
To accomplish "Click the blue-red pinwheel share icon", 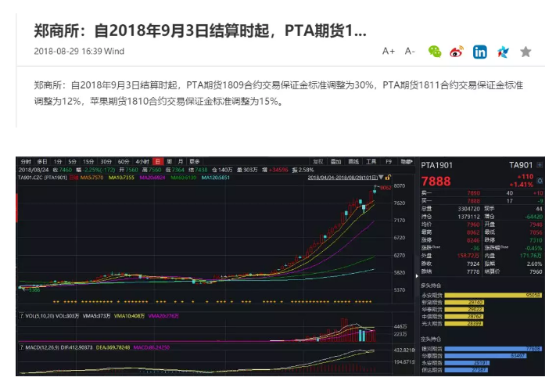I will (x=503, y=52).
